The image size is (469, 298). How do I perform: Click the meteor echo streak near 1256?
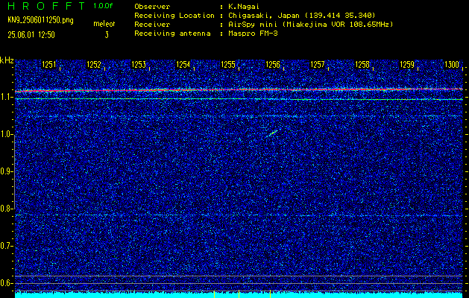click(272, 133)
